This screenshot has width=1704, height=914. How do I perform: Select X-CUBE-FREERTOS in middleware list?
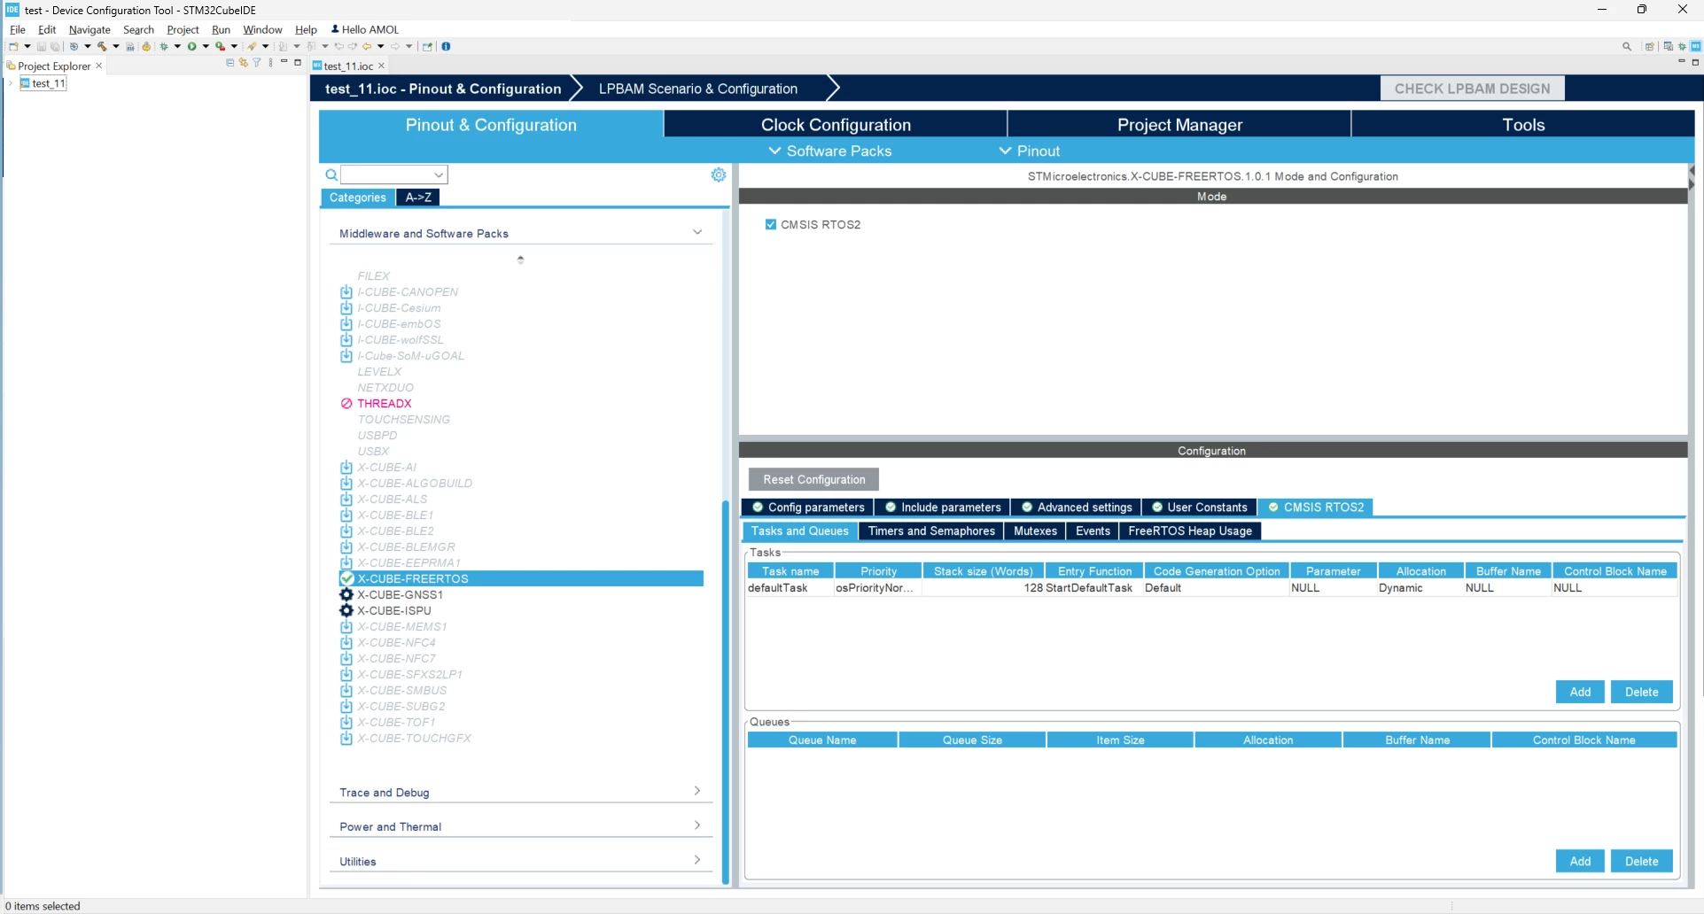coord(521,579)
